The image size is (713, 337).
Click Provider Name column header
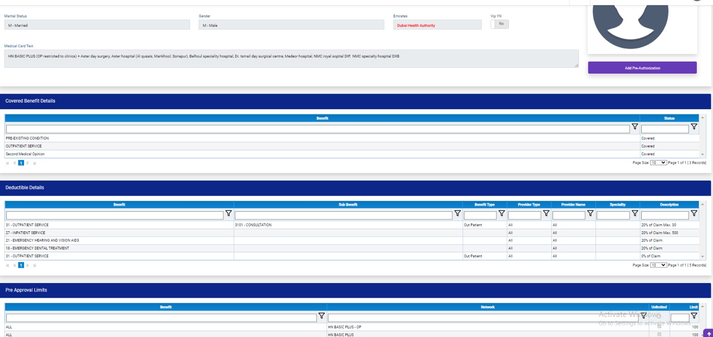point(573,205)
